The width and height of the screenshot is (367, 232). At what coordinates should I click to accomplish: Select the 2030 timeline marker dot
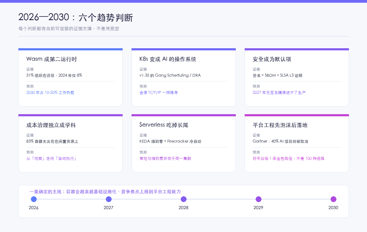pyautogui.click(x=333, y=199)
